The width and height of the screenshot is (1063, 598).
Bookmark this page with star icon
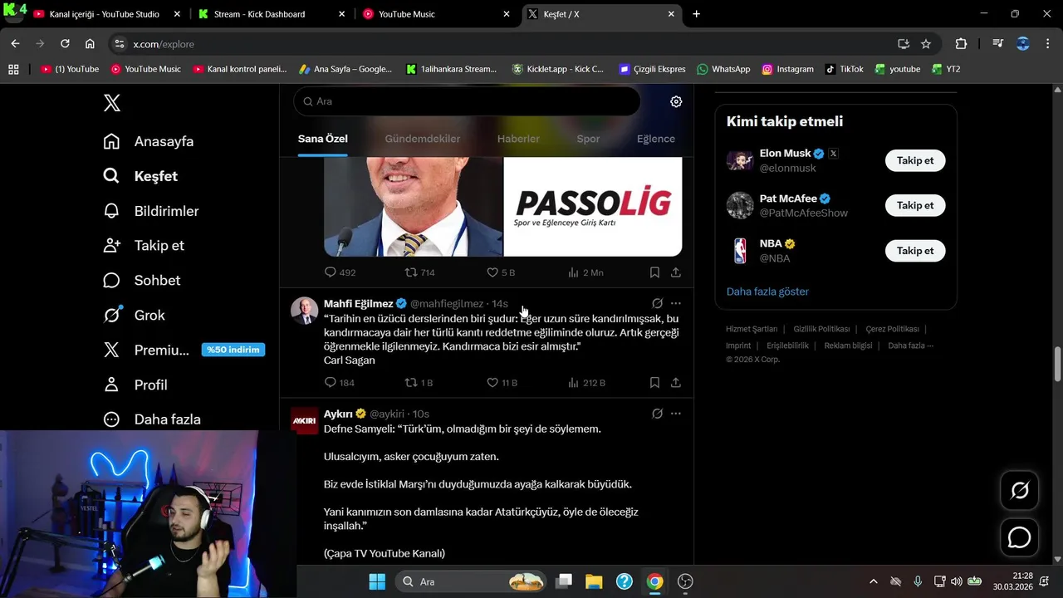(926, 44)
